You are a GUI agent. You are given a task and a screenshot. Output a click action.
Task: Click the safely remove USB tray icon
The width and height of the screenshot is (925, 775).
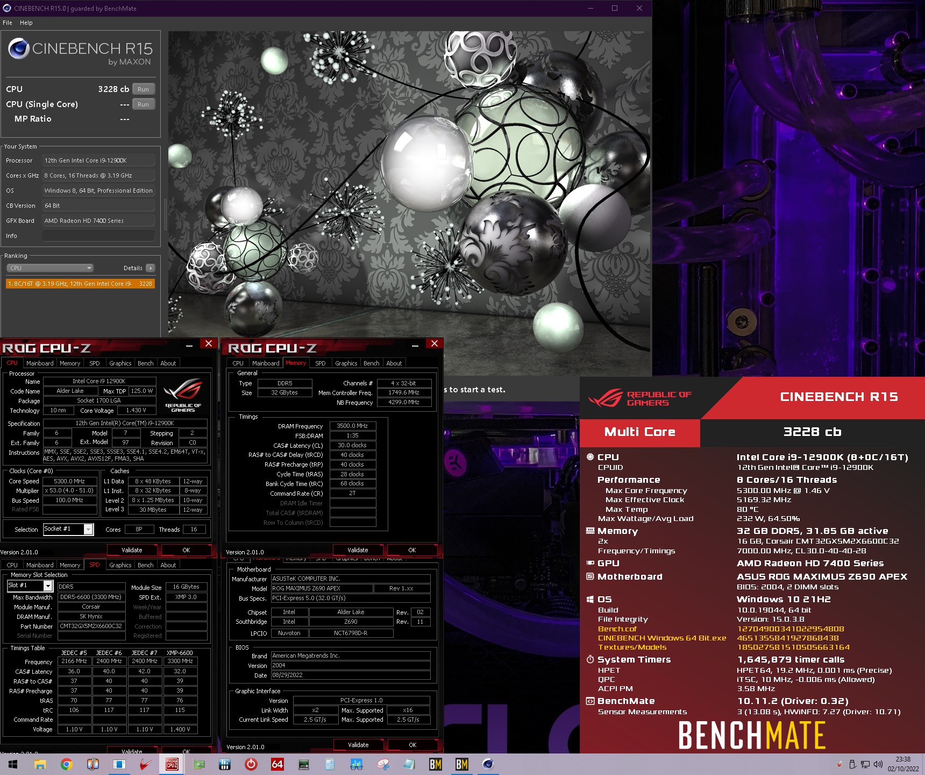(852, 764)
